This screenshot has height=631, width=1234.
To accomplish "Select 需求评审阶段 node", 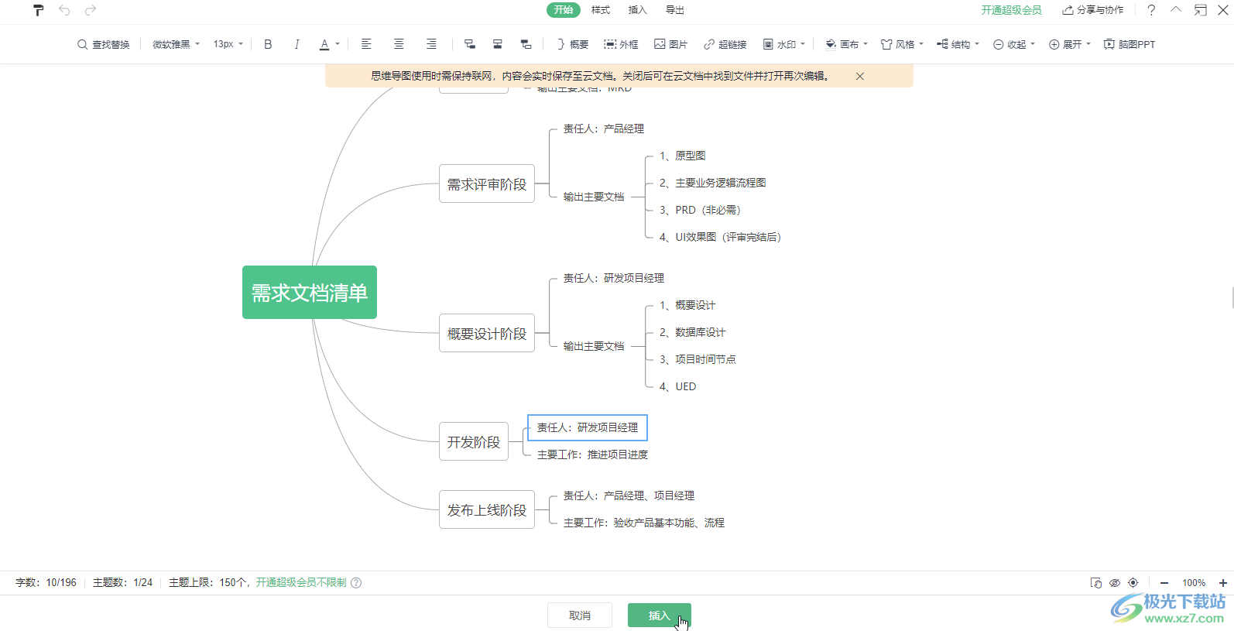I will [x=487, y=184].
